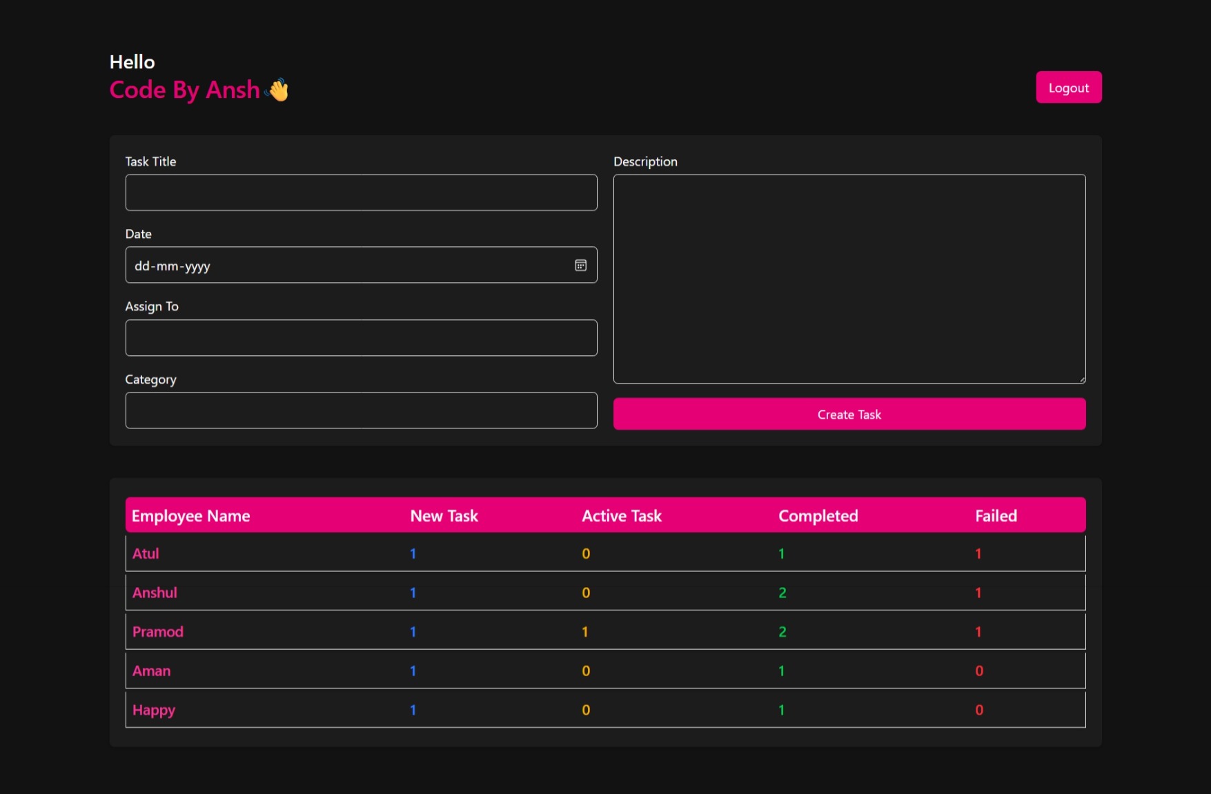The height and width of the screenshot is (794, 1211).
Task: Open the calendar picker in Date field
Action: pyautogui.click(x=580, y=266)
